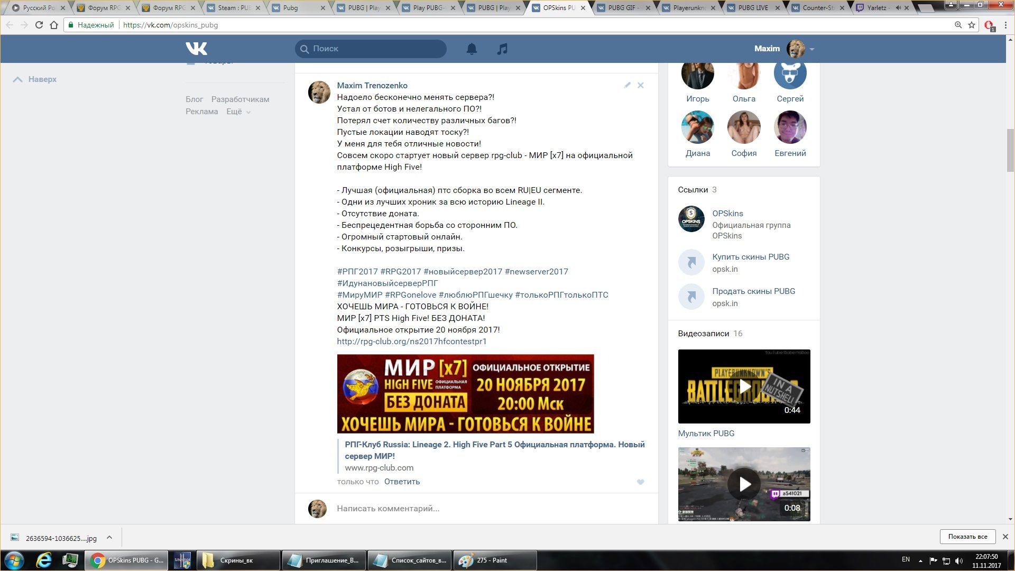
Task: Switch to the PUBG GIF browser tab
Action: point(623,8)
